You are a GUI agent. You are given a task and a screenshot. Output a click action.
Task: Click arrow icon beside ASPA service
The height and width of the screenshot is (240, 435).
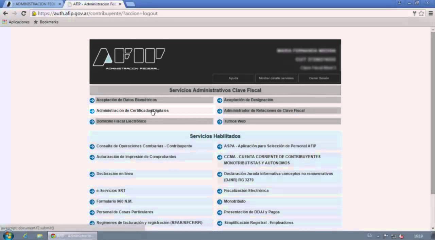click(x=220, y=147)
